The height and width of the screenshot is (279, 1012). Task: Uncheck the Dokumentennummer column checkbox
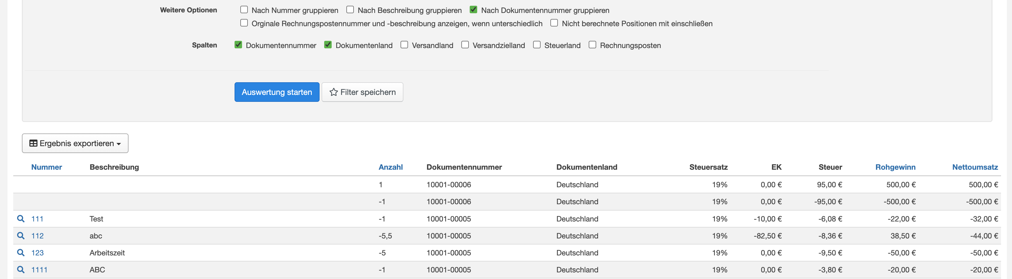[x=238, y=45]
